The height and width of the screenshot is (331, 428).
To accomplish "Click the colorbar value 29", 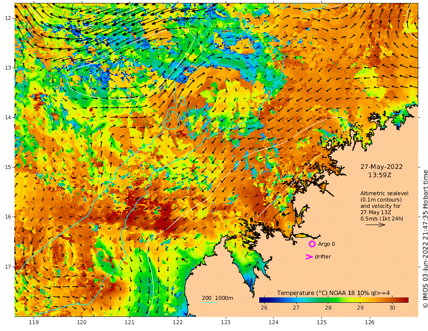I will (360, 308).
